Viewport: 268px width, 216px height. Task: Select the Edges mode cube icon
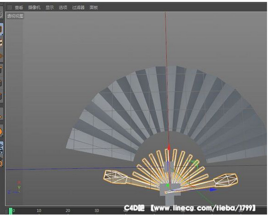pos(1,83)
